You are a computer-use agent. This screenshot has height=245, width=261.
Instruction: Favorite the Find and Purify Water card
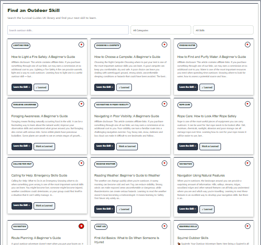pyautogui.click(x=248, y=45)
